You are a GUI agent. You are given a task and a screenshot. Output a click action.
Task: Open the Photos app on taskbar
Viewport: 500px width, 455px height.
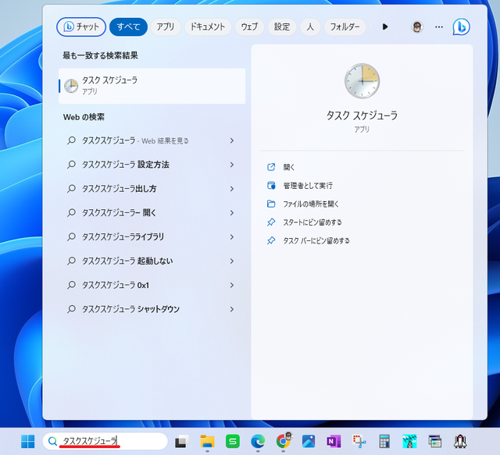pyautogui.click(x=309, y=441)
